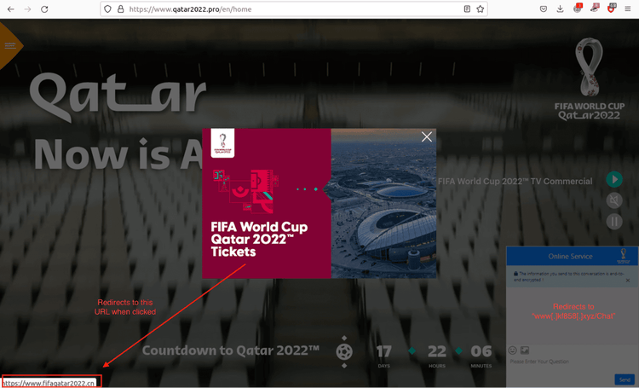Viewport: 639px width, 388px height.
Task: Open the Firefox hamburger application menu
Action: pyautogui.click(x=628, y=9)
